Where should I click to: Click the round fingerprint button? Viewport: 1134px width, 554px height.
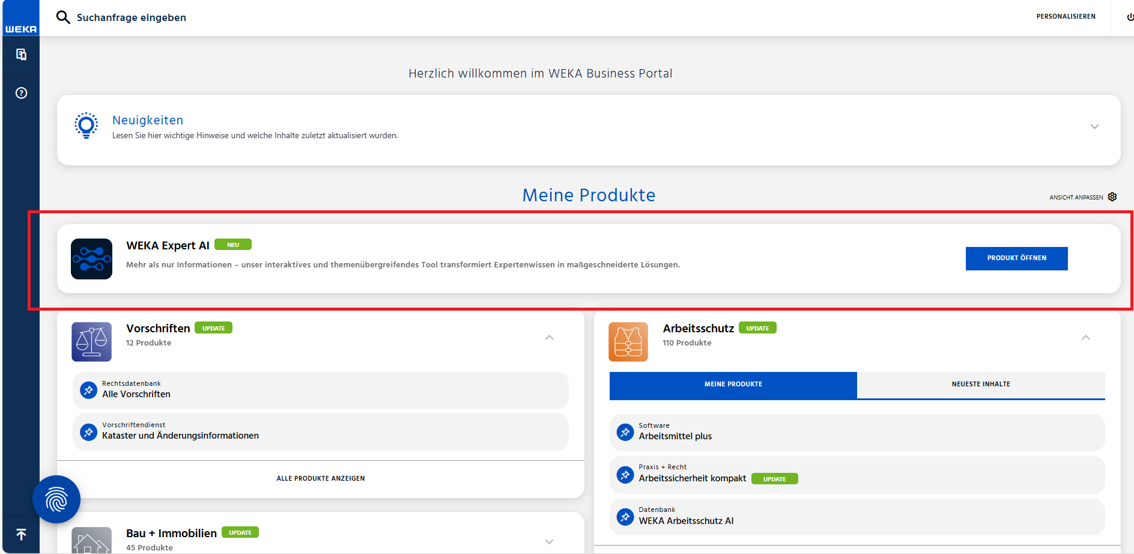coord(56,499)
